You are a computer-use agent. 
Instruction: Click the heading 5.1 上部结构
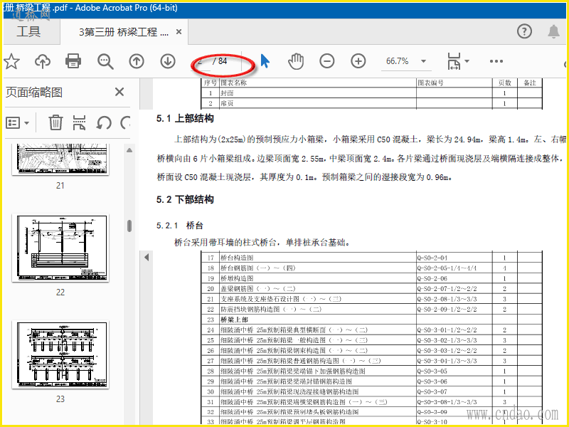coord(185,118)
